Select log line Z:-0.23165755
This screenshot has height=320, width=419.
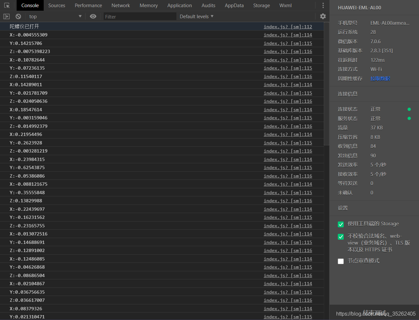click(x=27, y=226)
